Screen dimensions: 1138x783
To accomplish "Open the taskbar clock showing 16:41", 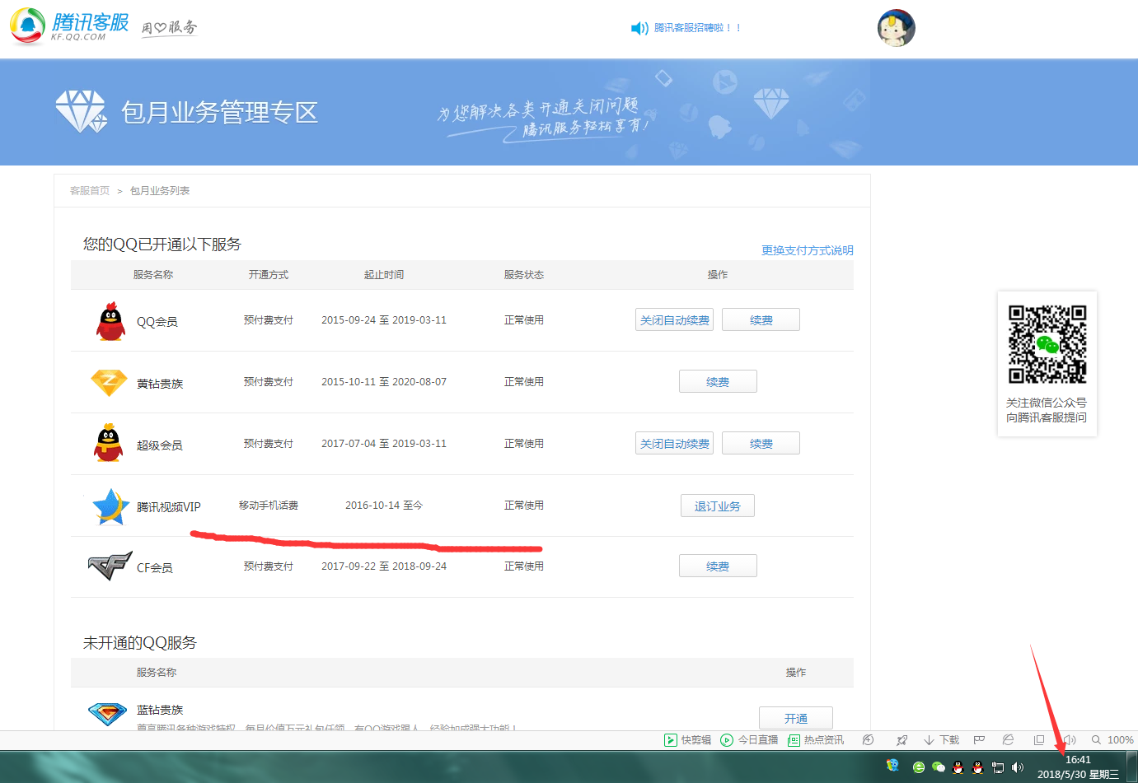I will coord(1078,767).
